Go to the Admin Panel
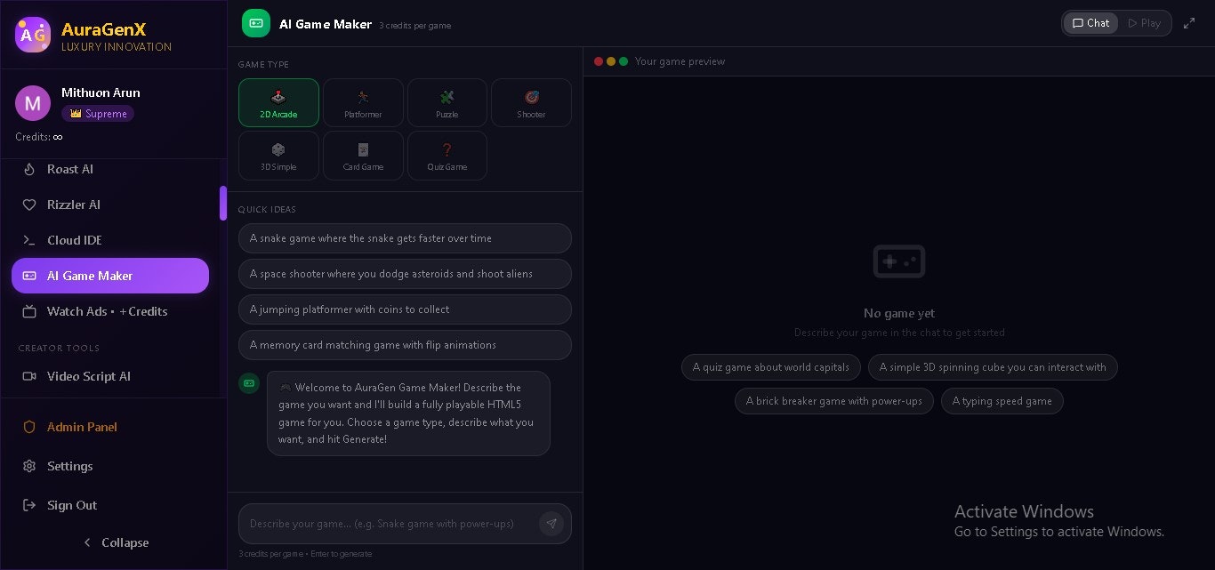Image resolution: width=1215 pixels, height=570 pixels. [110, 427]
